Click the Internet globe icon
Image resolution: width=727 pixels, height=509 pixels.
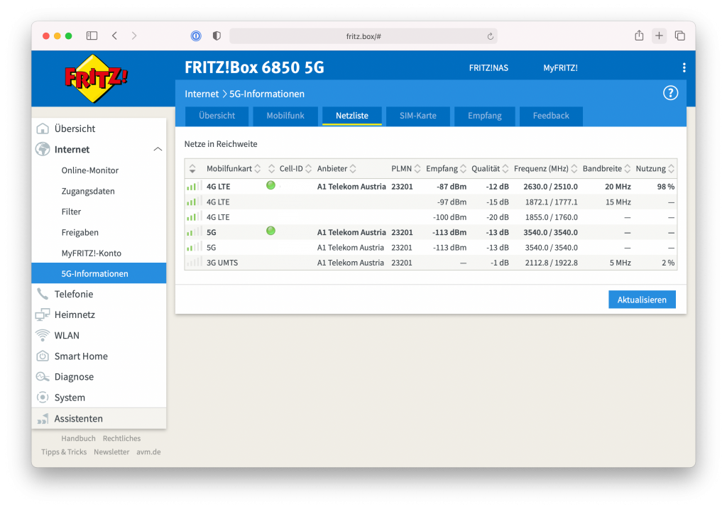point(43,149)
